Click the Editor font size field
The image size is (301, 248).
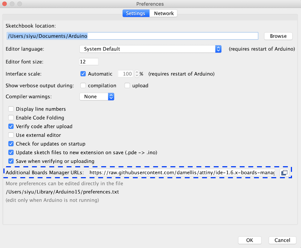point(89,62)
